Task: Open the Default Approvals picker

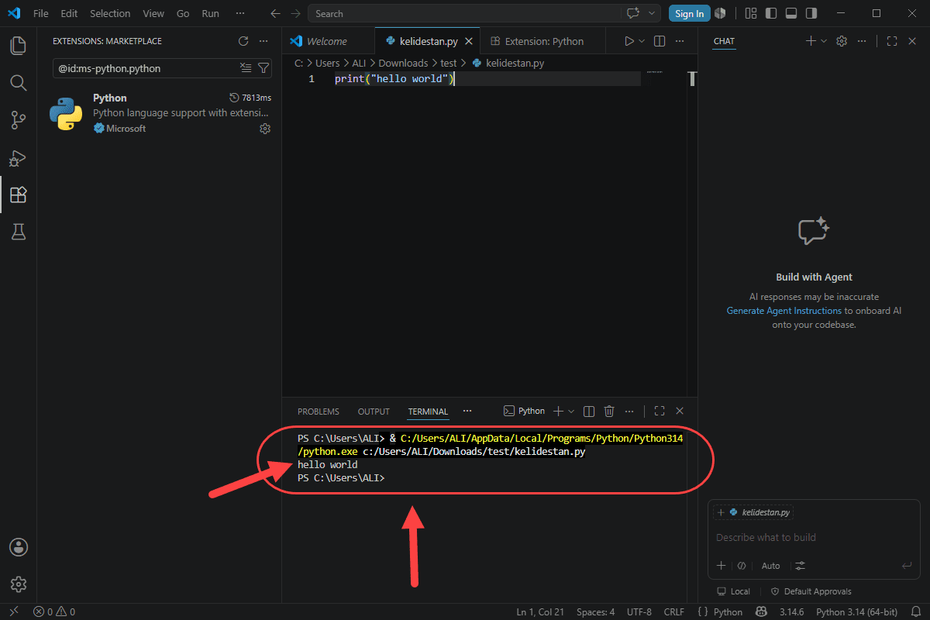Action: [811, 591]
